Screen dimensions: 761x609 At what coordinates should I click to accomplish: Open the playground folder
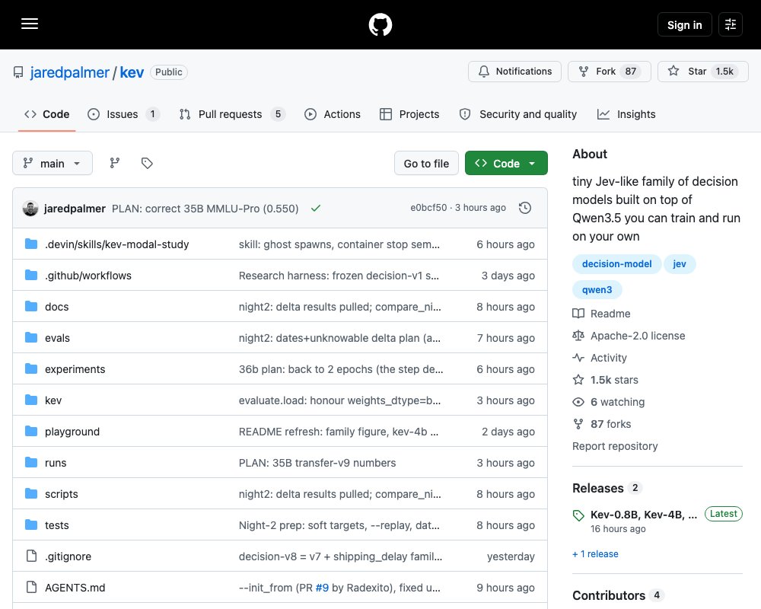pyautogui.click(x=72, y=432)
